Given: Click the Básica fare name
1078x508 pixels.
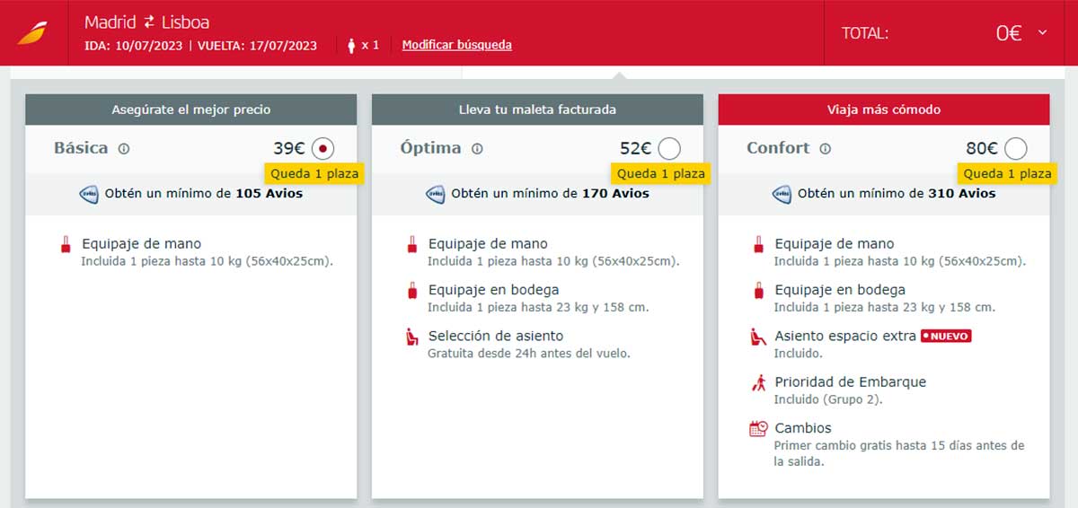Looking at the screenshot, I should (x=81, y=148).
